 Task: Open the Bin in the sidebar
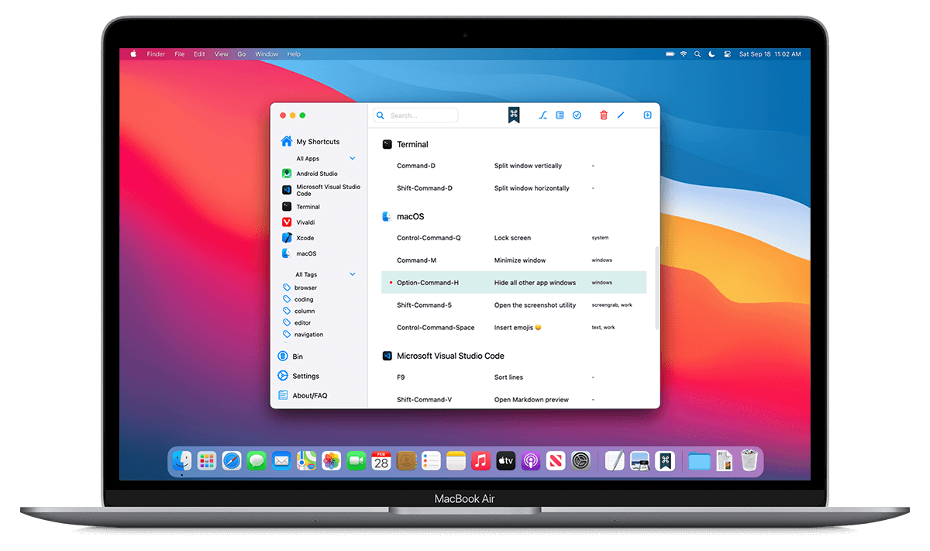coord(298,356)
